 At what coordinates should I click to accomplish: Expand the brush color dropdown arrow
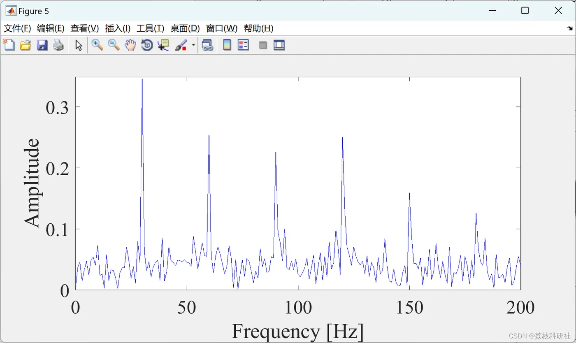pos(193,45)
